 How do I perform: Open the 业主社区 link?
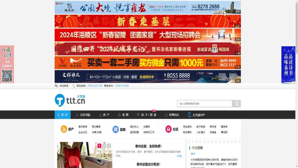tap(83, 132)
